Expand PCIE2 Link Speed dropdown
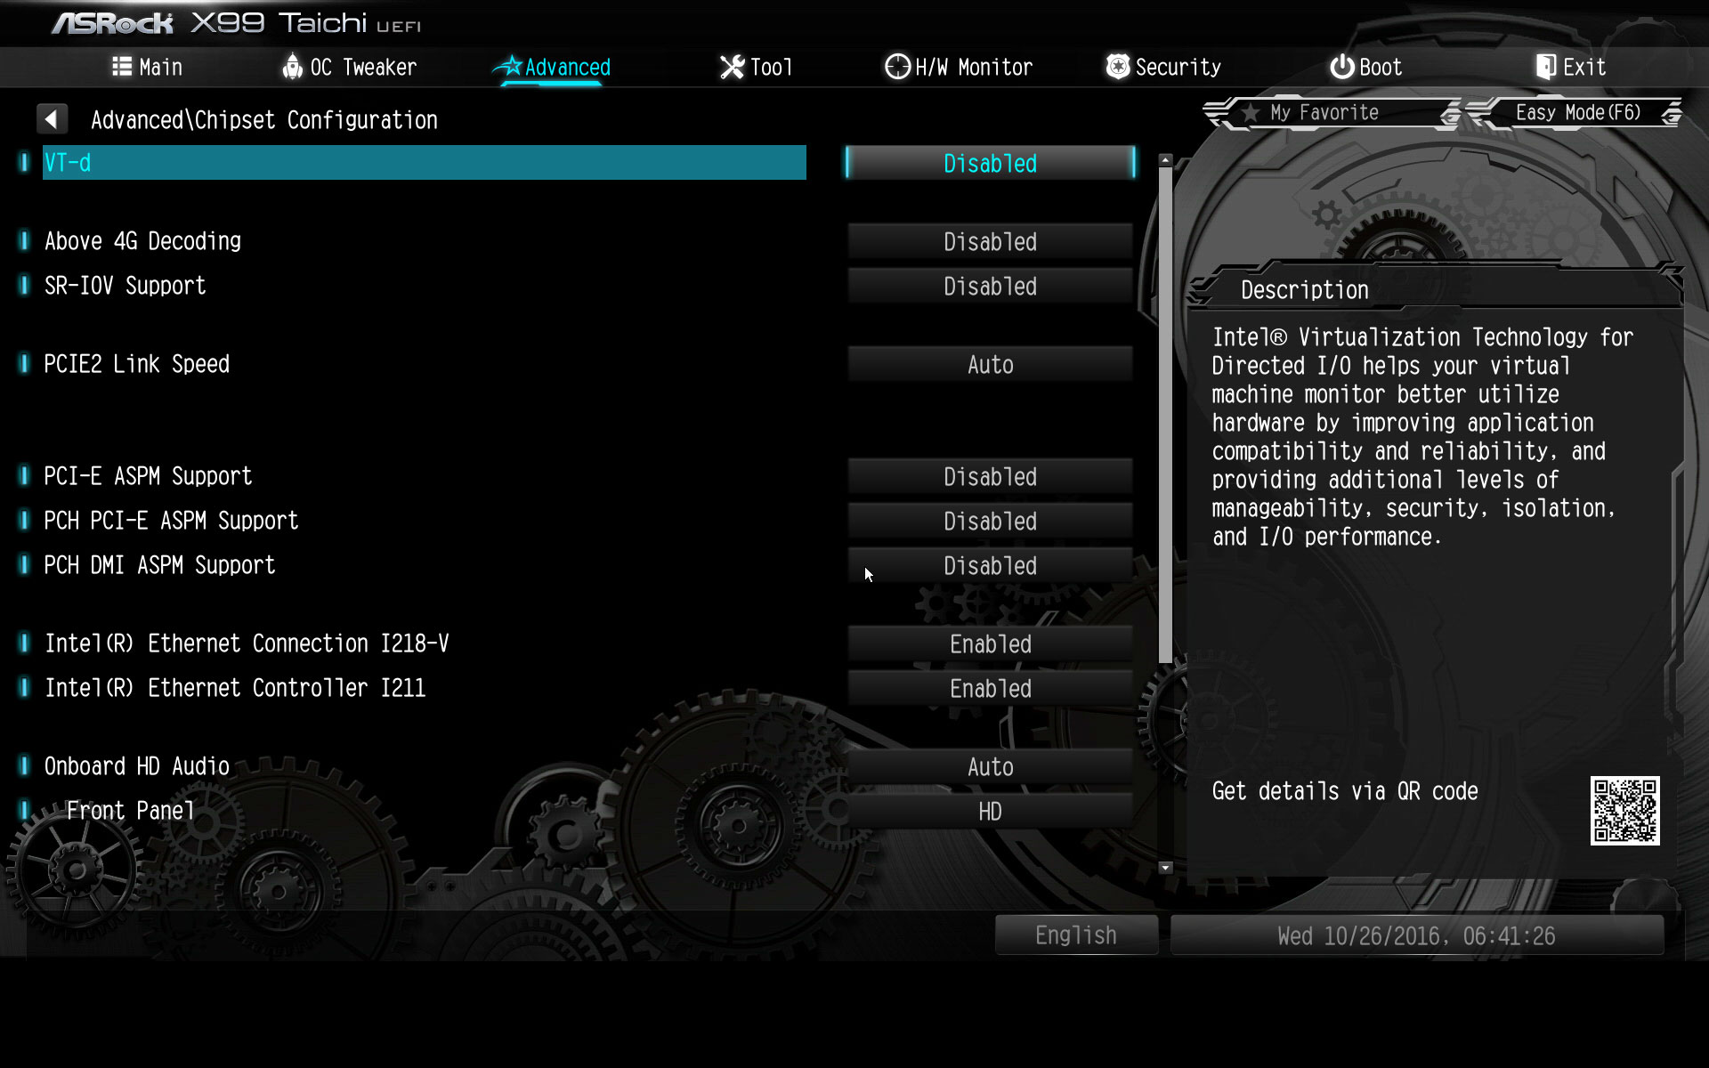This screenshot has height=1068, width=1709. pos(989,364)
